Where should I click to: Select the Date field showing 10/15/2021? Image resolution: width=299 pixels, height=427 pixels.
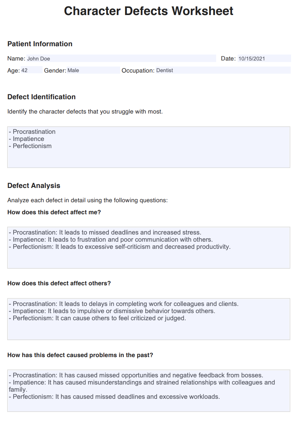(264, 59)
